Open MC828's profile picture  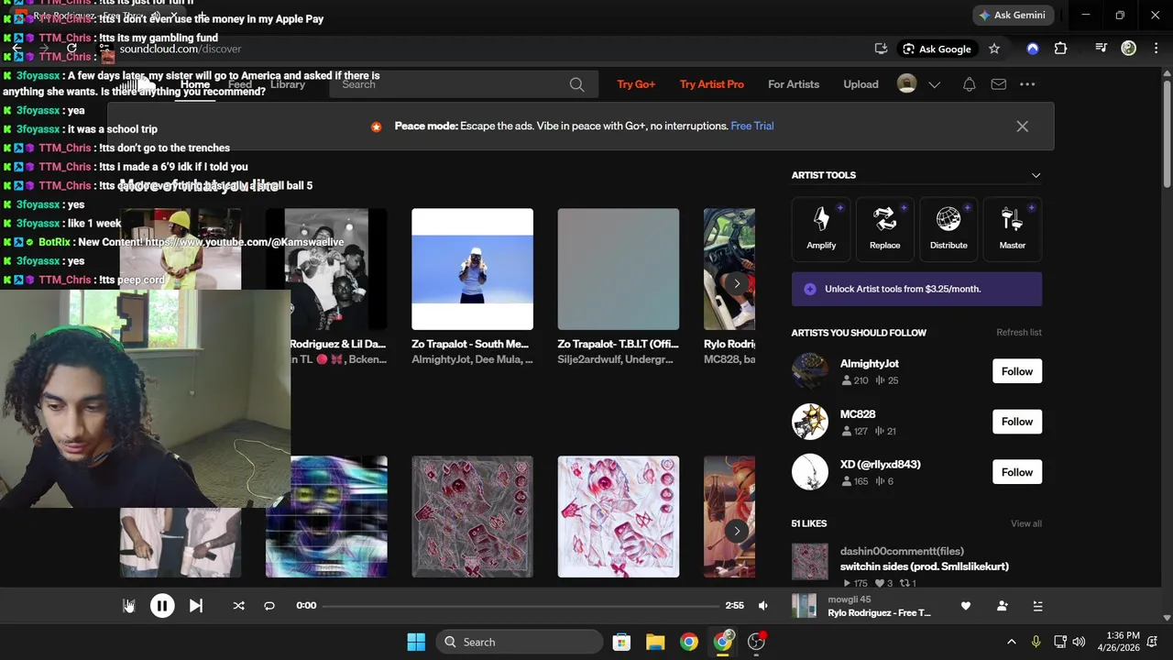pos(810,422)
